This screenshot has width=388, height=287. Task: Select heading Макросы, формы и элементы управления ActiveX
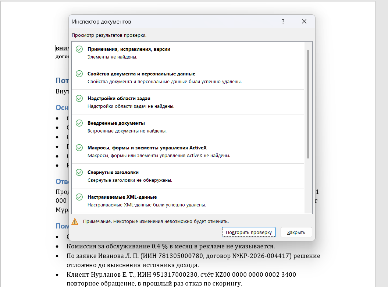147,148
